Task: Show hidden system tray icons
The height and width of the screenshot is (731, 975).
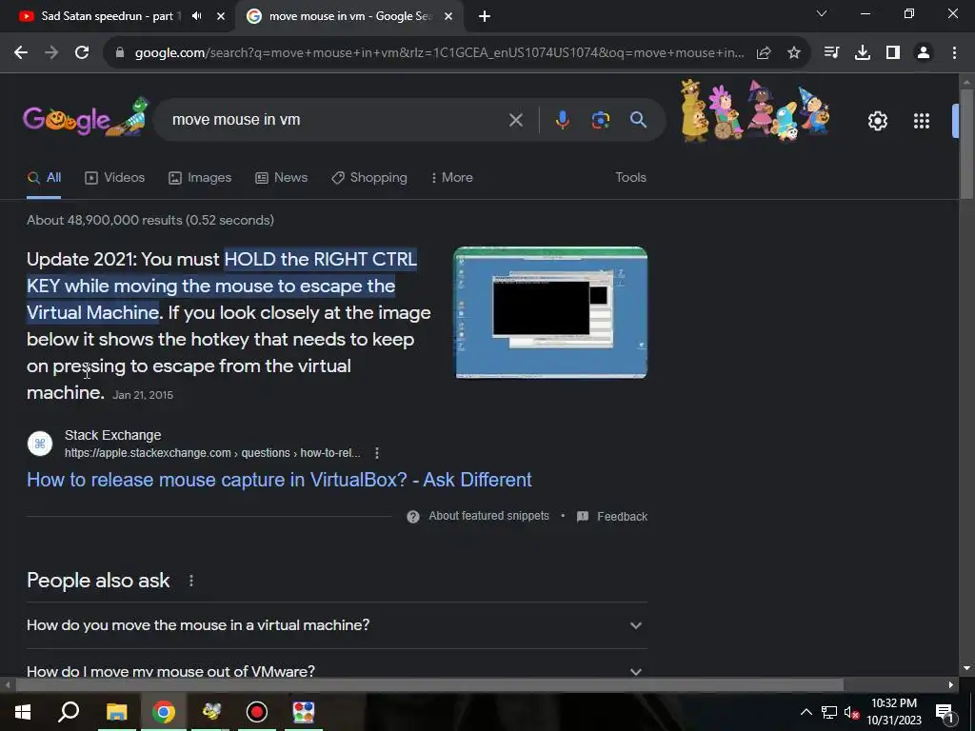Action: point(806,712)
